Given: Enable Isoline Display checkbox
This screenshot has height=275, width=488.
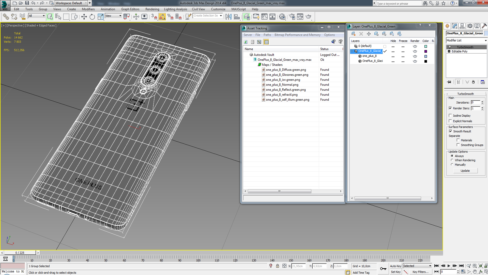Looking at the screenshot, I should pyautogui.click(x=450, y=115).
